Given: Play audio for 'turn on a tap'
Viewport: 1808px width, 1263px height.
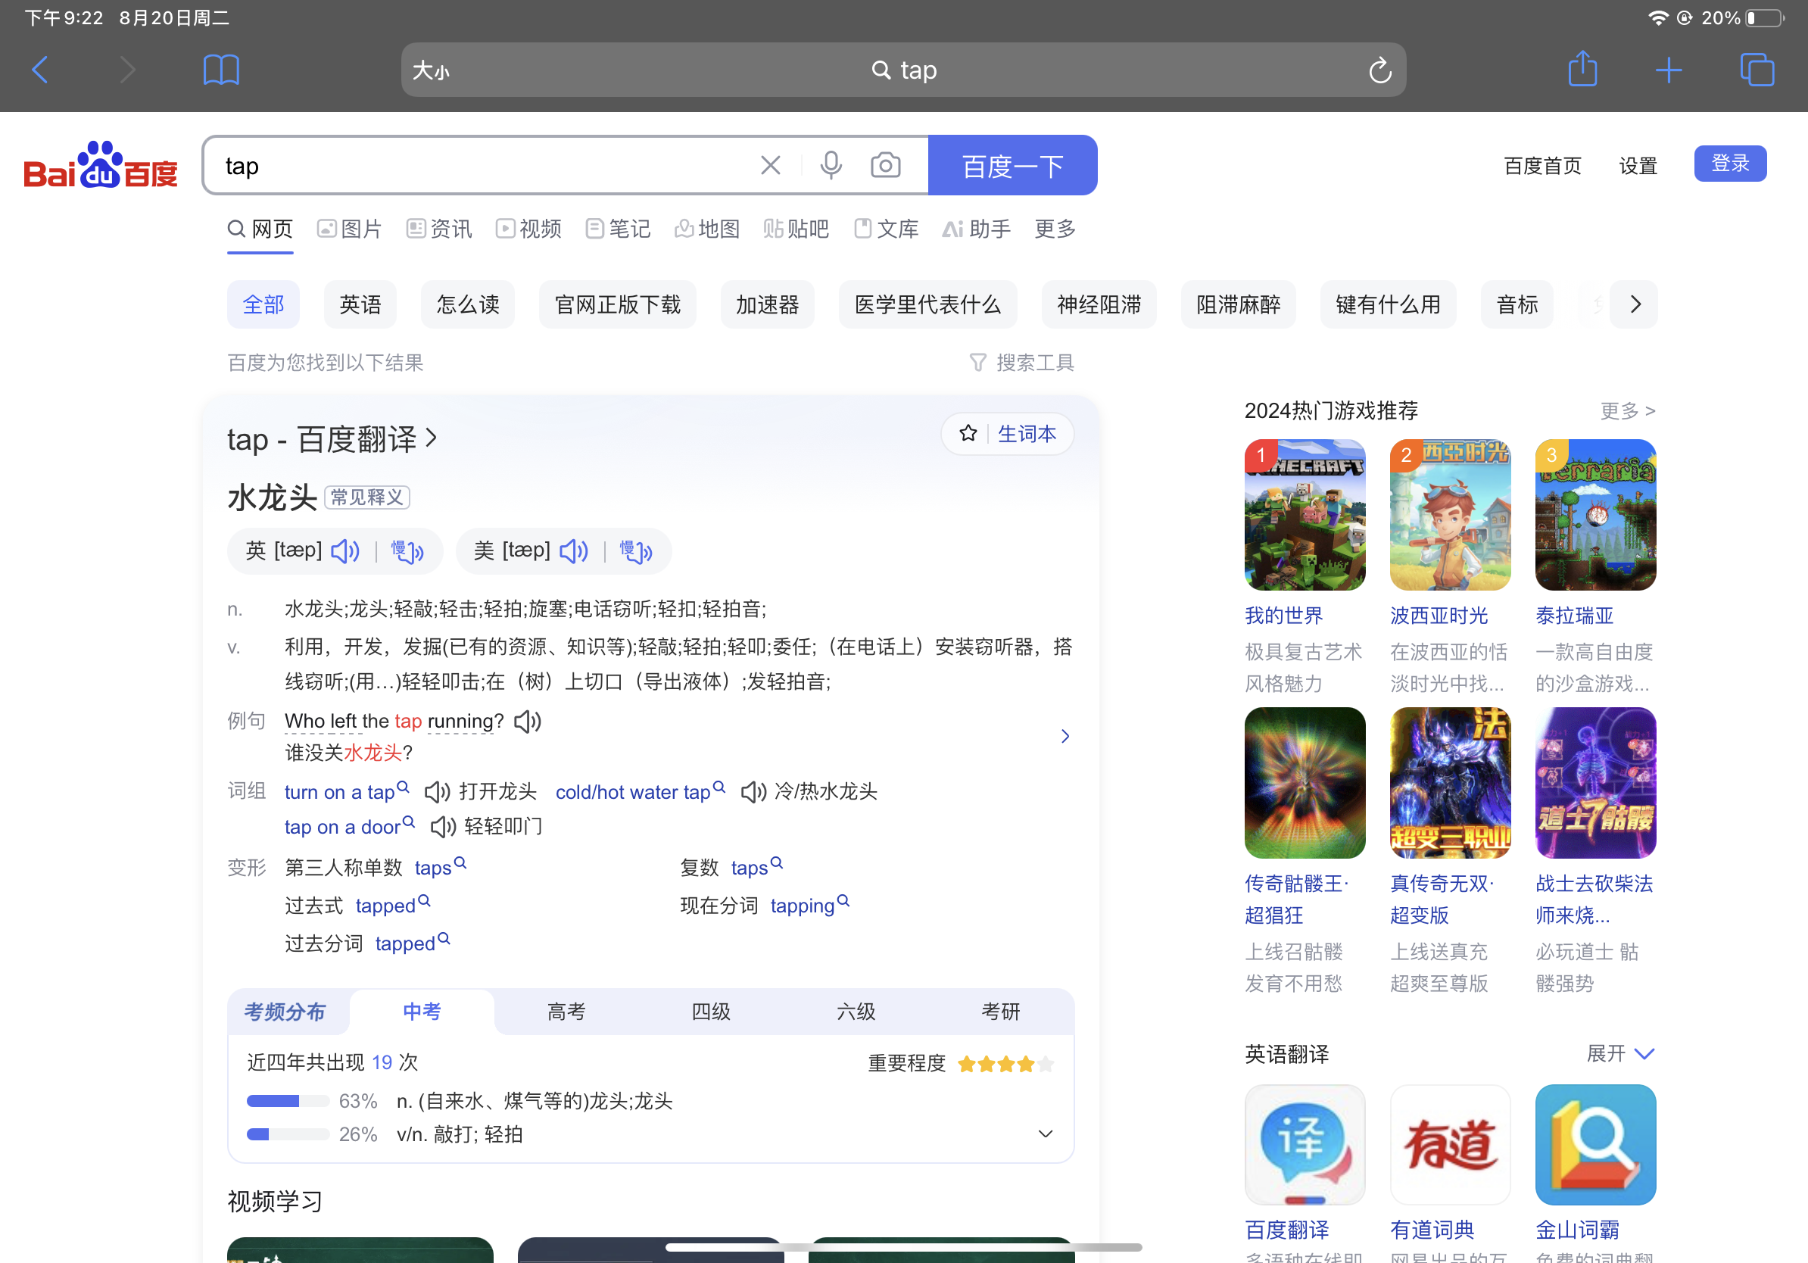Looking at the screenshot, I should pos(437,791).
